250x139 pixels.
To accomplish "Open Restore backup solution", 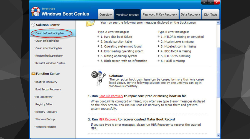I will (49, 56).
